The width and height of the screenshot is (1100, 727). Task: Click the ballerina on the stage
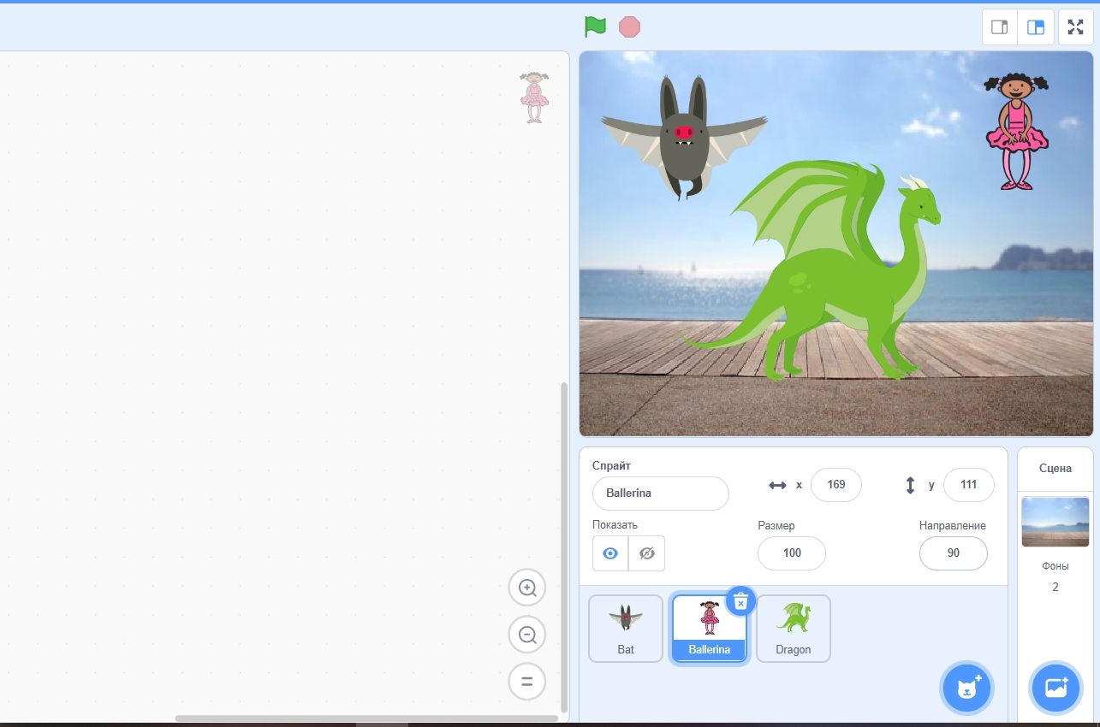[1017, 131]
